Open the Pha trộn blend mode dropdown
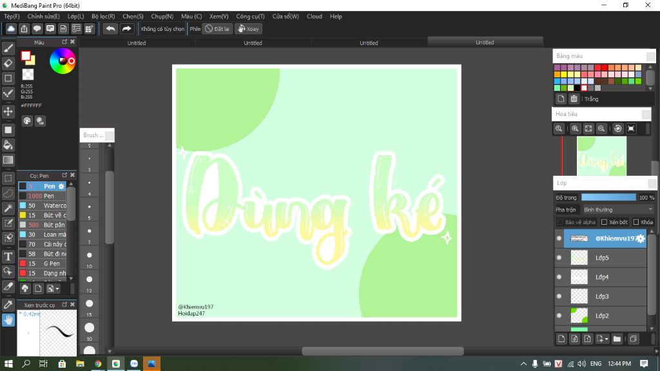The image size is (660, 371). click(x=618, y=209)
